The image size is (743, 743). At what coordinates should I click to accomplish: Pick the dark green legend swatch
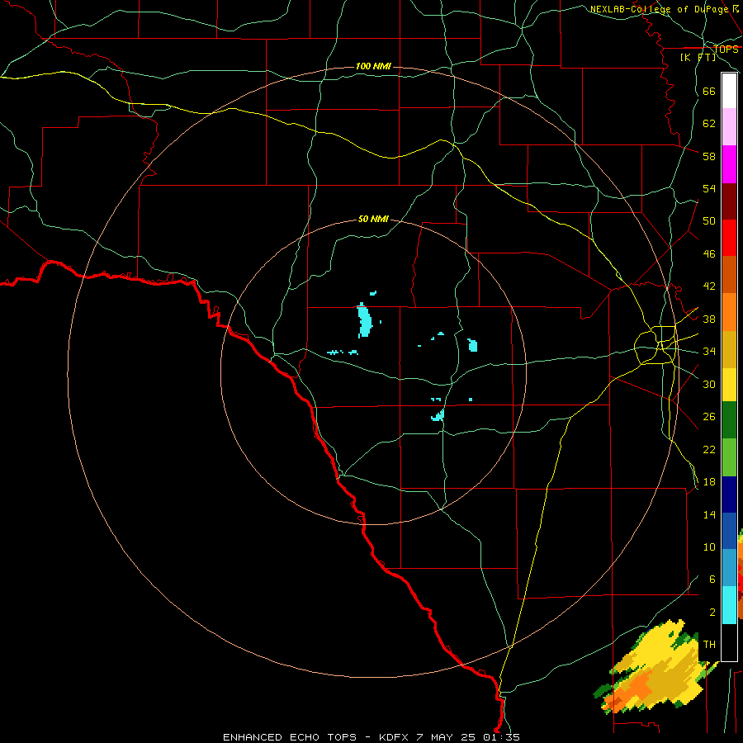tap(729, 420)
